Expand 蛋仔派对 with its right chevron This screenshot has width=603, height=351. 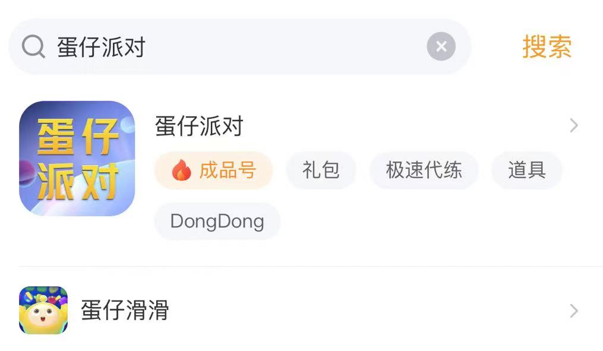(x=573, y=126)
